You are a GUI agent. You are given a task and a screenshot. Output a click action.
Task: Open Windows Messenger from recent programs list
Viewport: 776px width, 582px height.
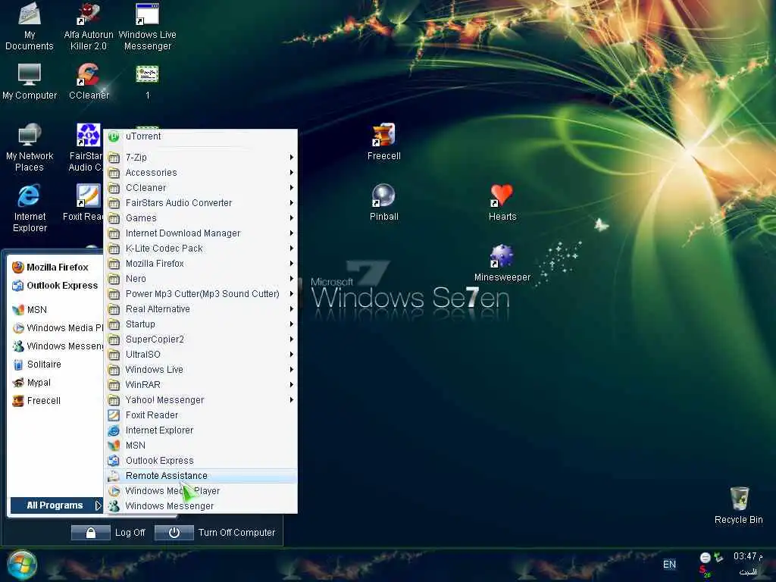coord(56,346)
